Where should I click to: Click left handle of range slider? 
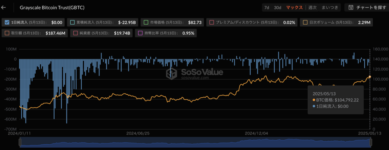pyautogui.click(x=20, y=142)
